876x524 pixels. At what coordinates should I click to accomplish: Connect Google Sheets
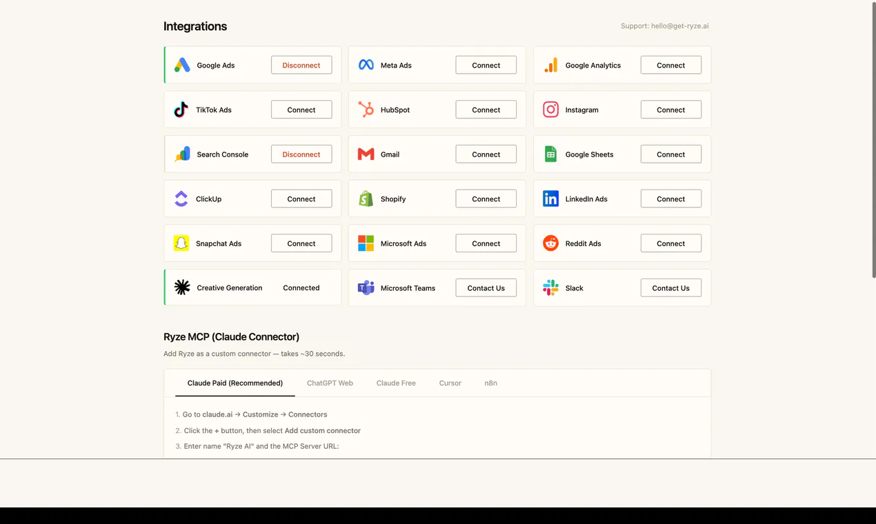671,154
